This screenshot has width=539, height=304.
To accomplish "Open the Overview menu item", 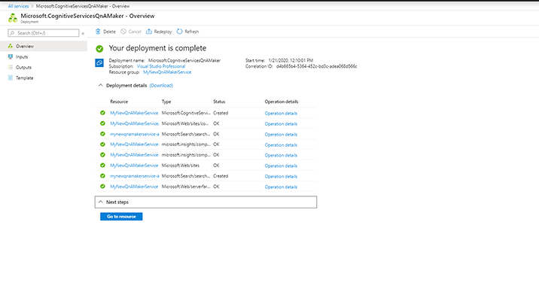I will tap(44, 46).
